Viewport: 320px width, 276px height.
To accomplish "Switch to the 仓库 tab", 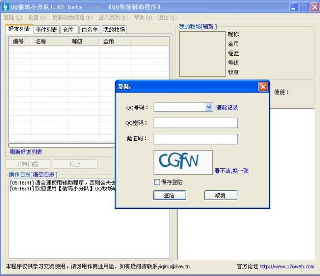I will [x=69, y=30].
